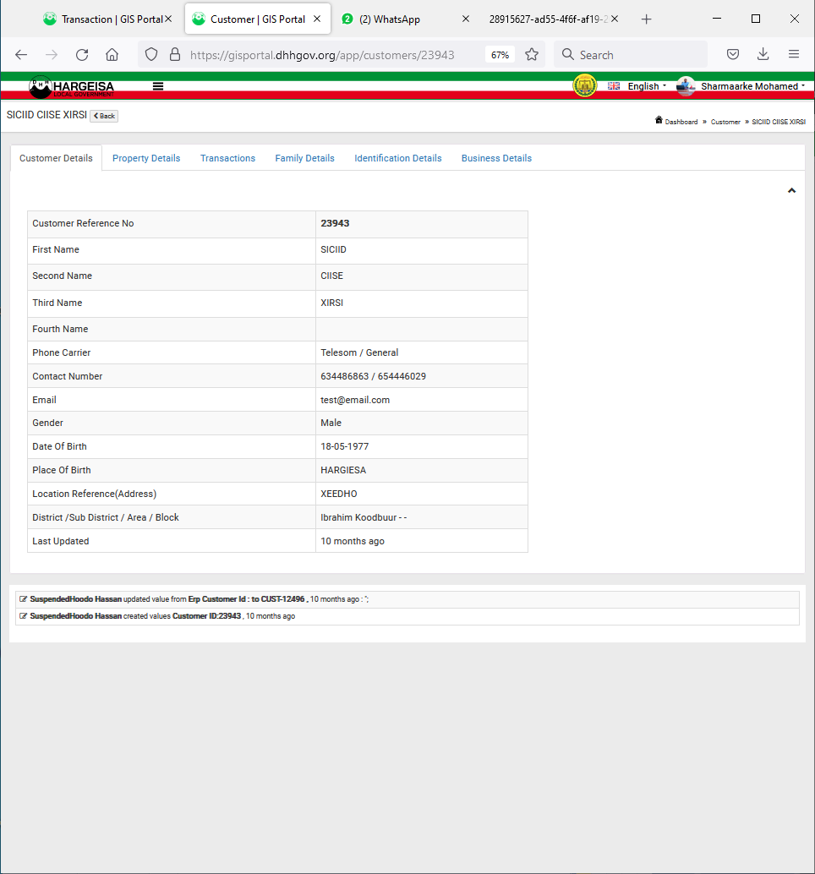The height and width of the screenshot is (874, 815).
Task: Click the date of birth 18-05-1977
Action: coord(344,446)
